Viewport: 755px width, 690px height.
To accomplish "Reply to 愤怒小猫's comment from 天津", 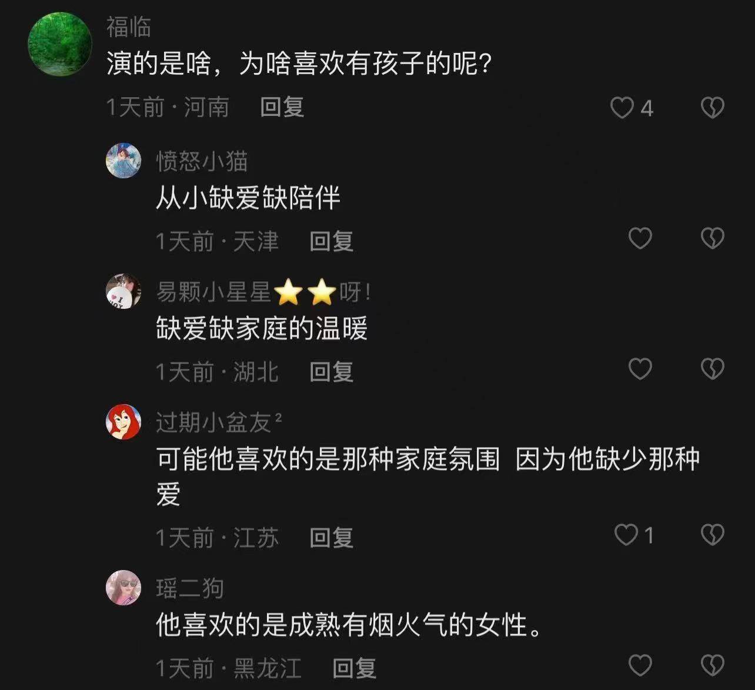I will tap(332, 241).
